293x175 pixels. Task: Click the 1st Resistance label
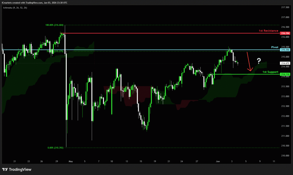coord(268,31)
